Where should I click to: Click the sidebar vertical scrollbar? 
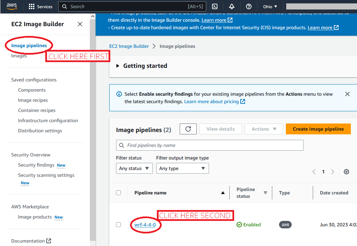[x=93, y=129]
